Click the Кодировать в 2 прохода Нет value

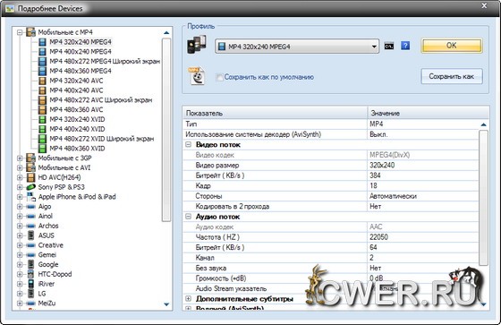tap(375, 206)
